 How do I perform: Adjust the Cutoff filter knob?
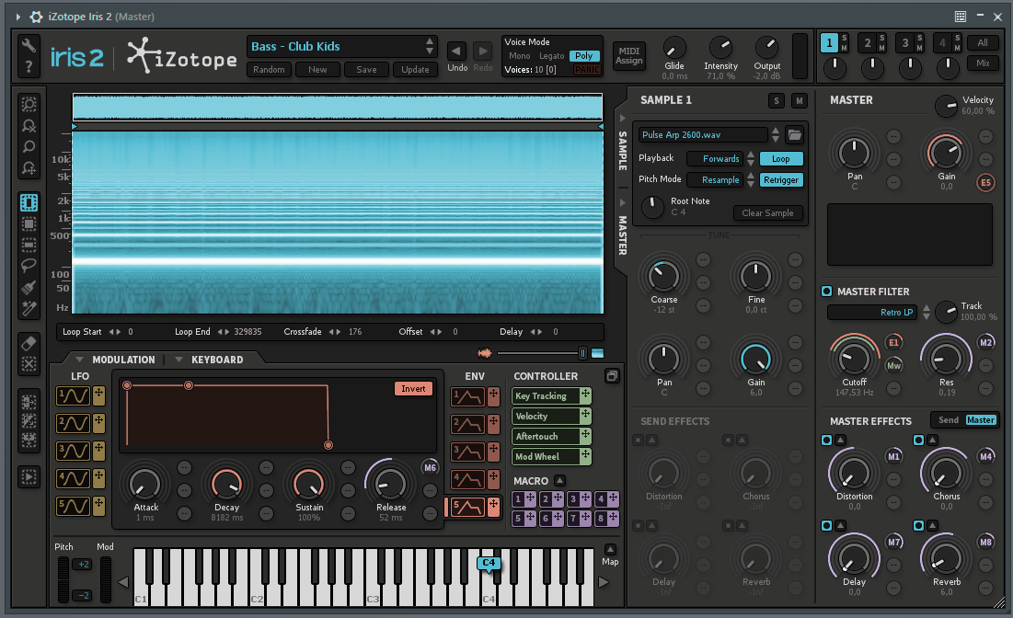pyautogui.click(x=854, y=359)
